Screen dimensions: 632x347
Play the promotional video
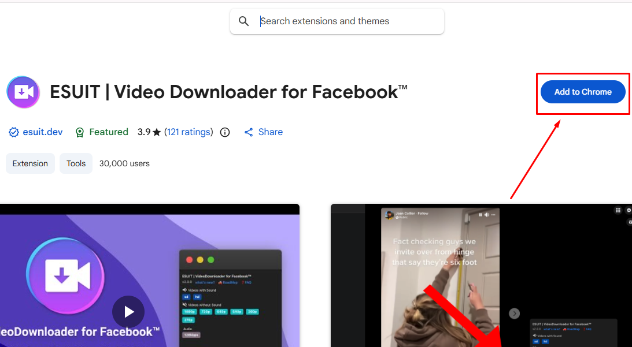point(128,311)
